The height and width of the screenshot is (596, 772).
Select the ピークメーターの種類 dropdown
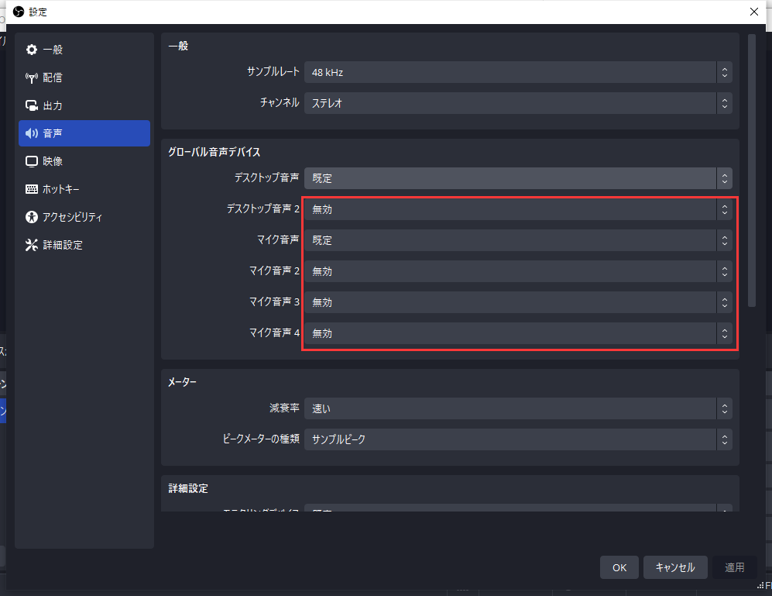tap(517, 439)
